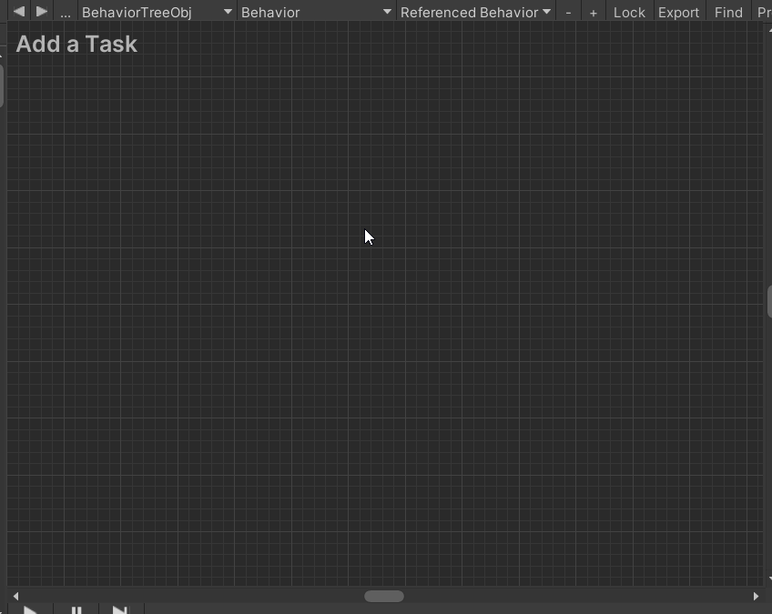This screenshot has height=614, width=772.
Task: Expand the Behavior dropdown
Action: click(316, 13)
